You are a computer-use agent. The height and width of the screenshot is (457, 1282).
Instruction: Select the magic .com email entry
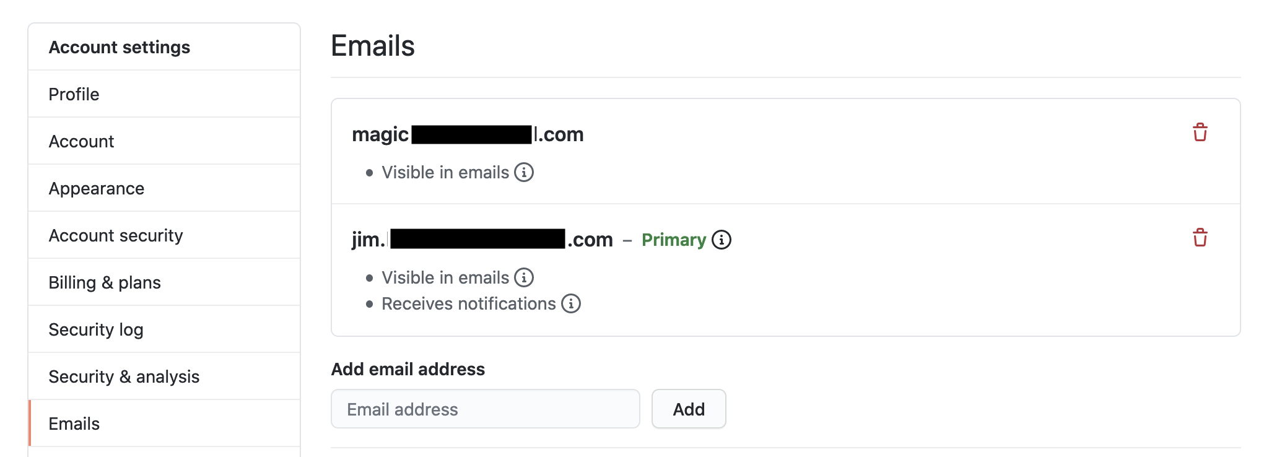click(x=468, y=134)
